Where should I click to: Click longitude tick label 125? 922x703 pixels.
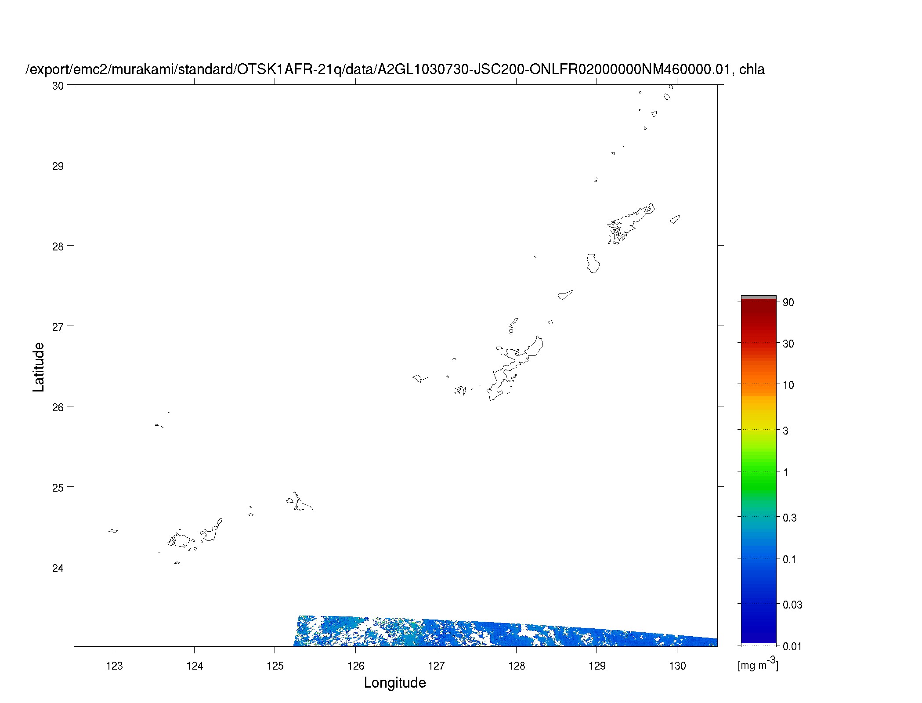(x=275, y=666)
